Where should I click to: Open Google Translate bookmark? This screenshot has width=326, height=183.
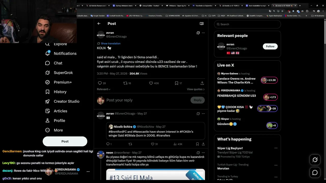98,16
